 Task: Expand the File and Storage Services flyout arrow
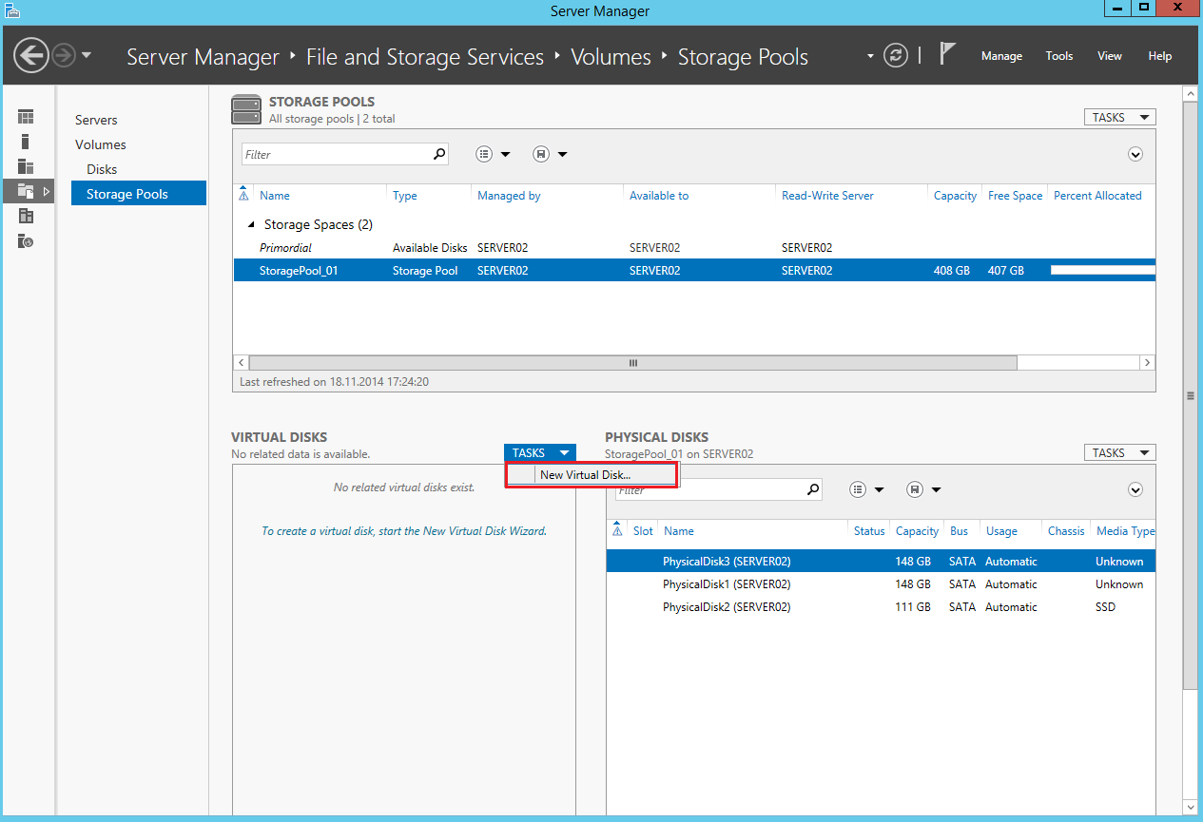(48, 192)
